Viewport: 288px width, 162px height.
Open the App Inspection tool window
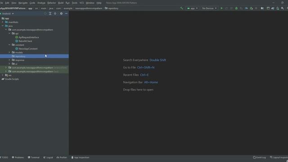[x=81, y=157]
